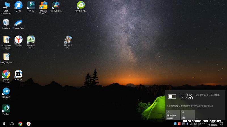Click the gray tray icon beside Bluetooth
This screenshot has height=127, width=227.
pos(183,124)
